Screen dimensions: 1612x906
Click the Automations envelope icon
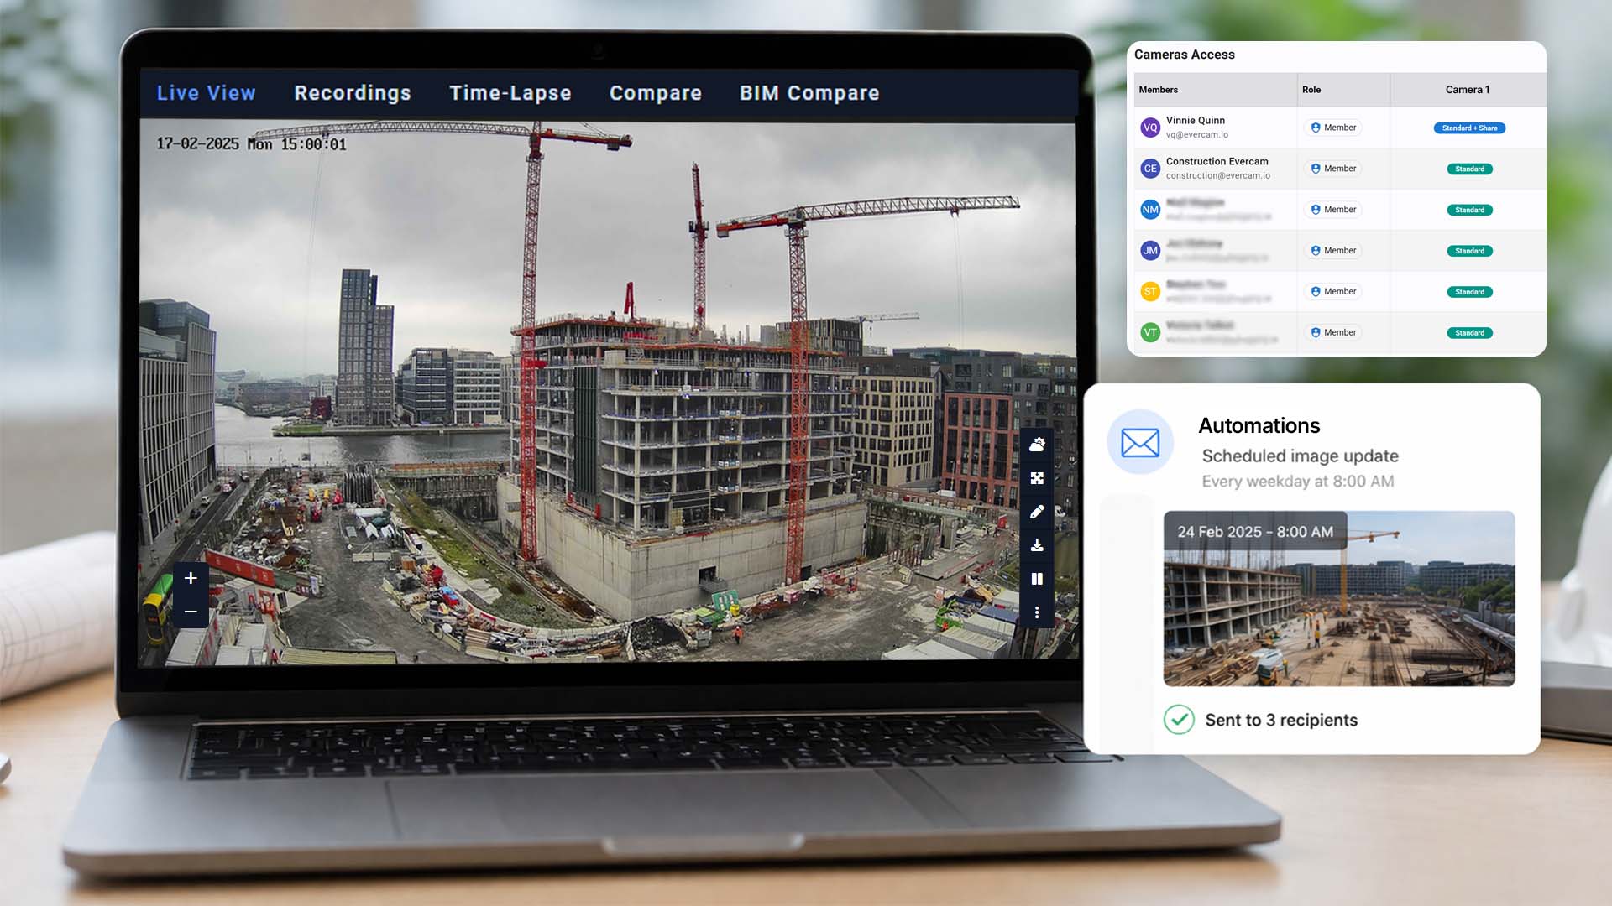1139,442
